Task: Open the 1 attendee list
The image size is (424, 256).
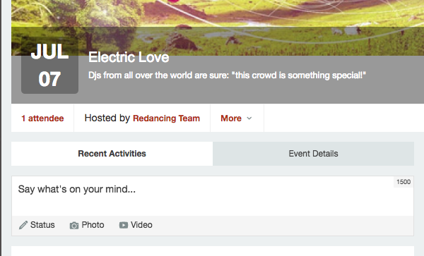Action: tap(42, 118)
